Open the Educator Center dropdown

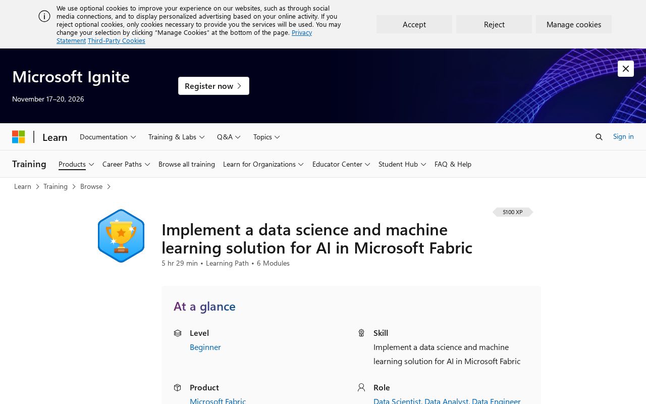click(x=341, y=164)
